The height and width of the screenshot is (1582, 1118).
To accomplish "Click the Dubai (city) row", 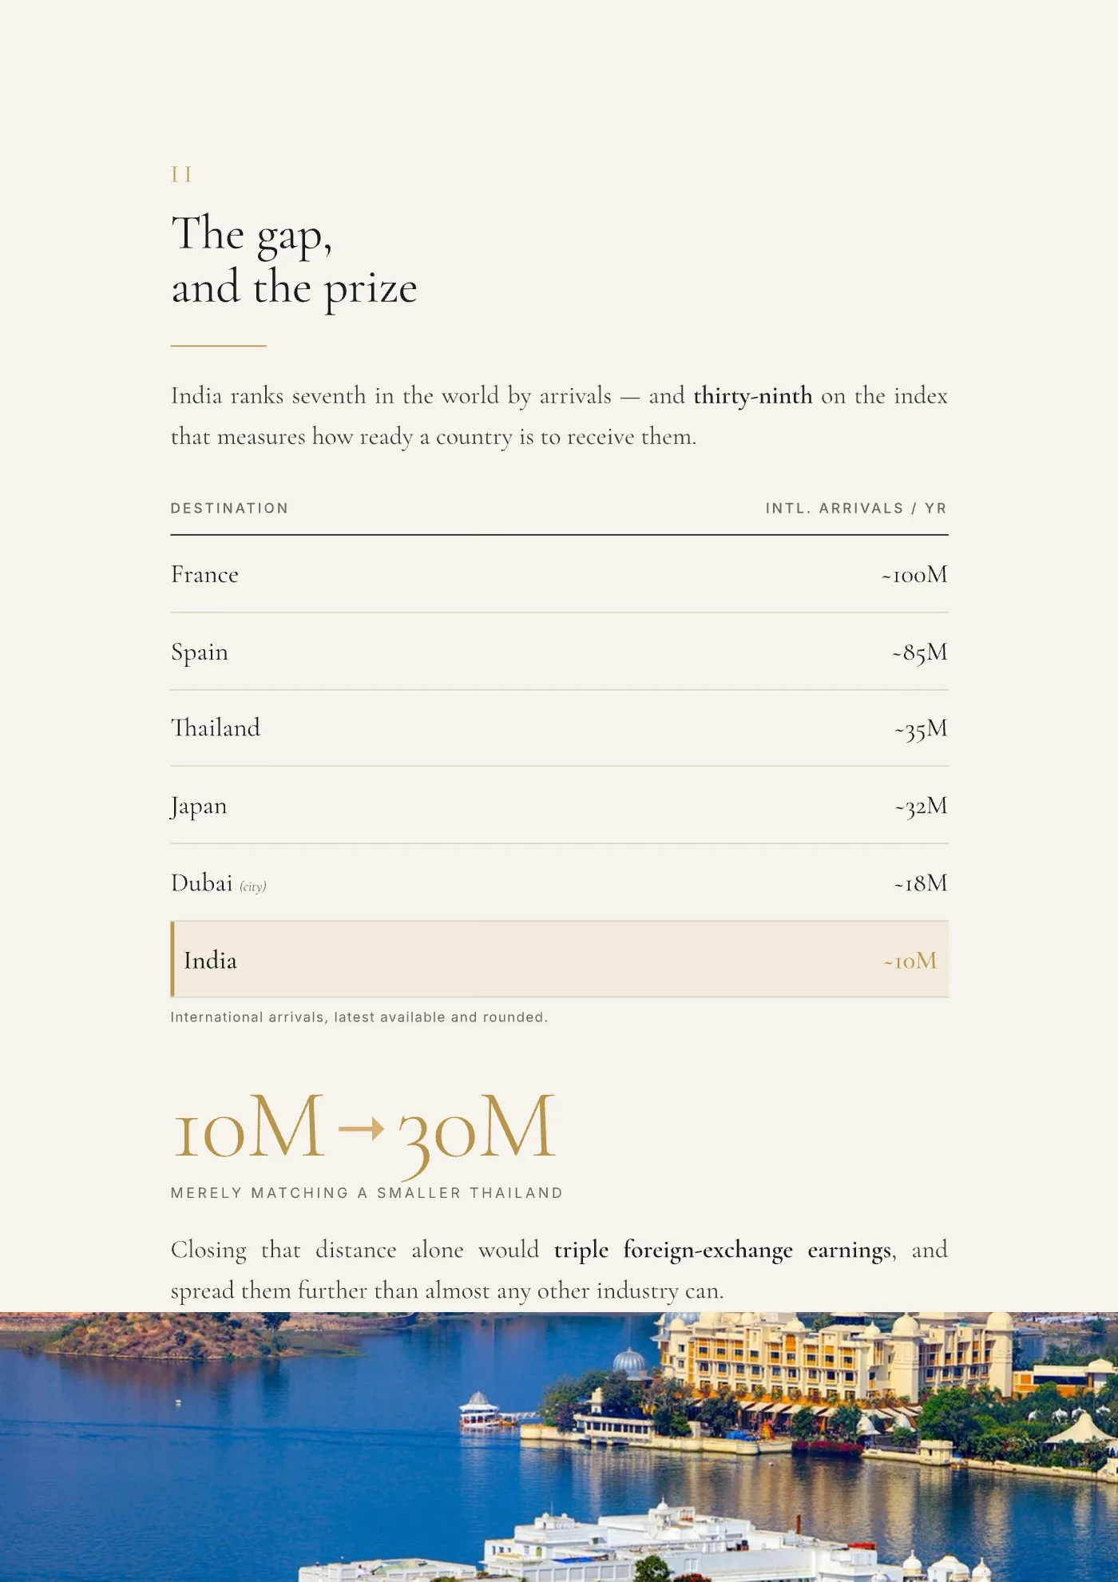I will 559,882.
